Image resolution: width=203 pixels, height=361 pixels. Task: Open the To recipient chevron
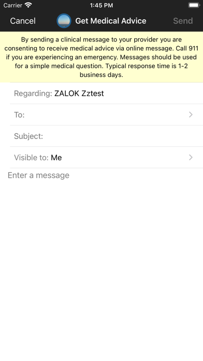point(191,115)
